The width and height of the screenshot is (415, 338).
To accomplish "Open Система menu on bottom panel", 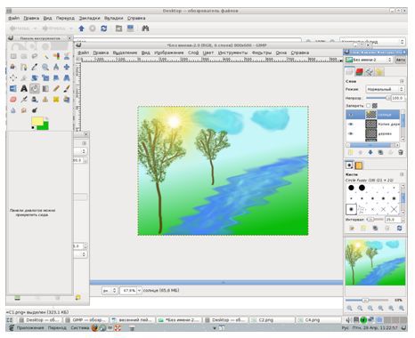I will pyautogui.click(x=80, y=328).
